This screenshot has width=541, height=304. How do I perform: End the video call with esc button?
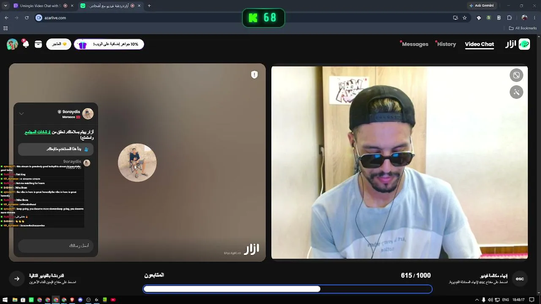(x=520, y=279)
